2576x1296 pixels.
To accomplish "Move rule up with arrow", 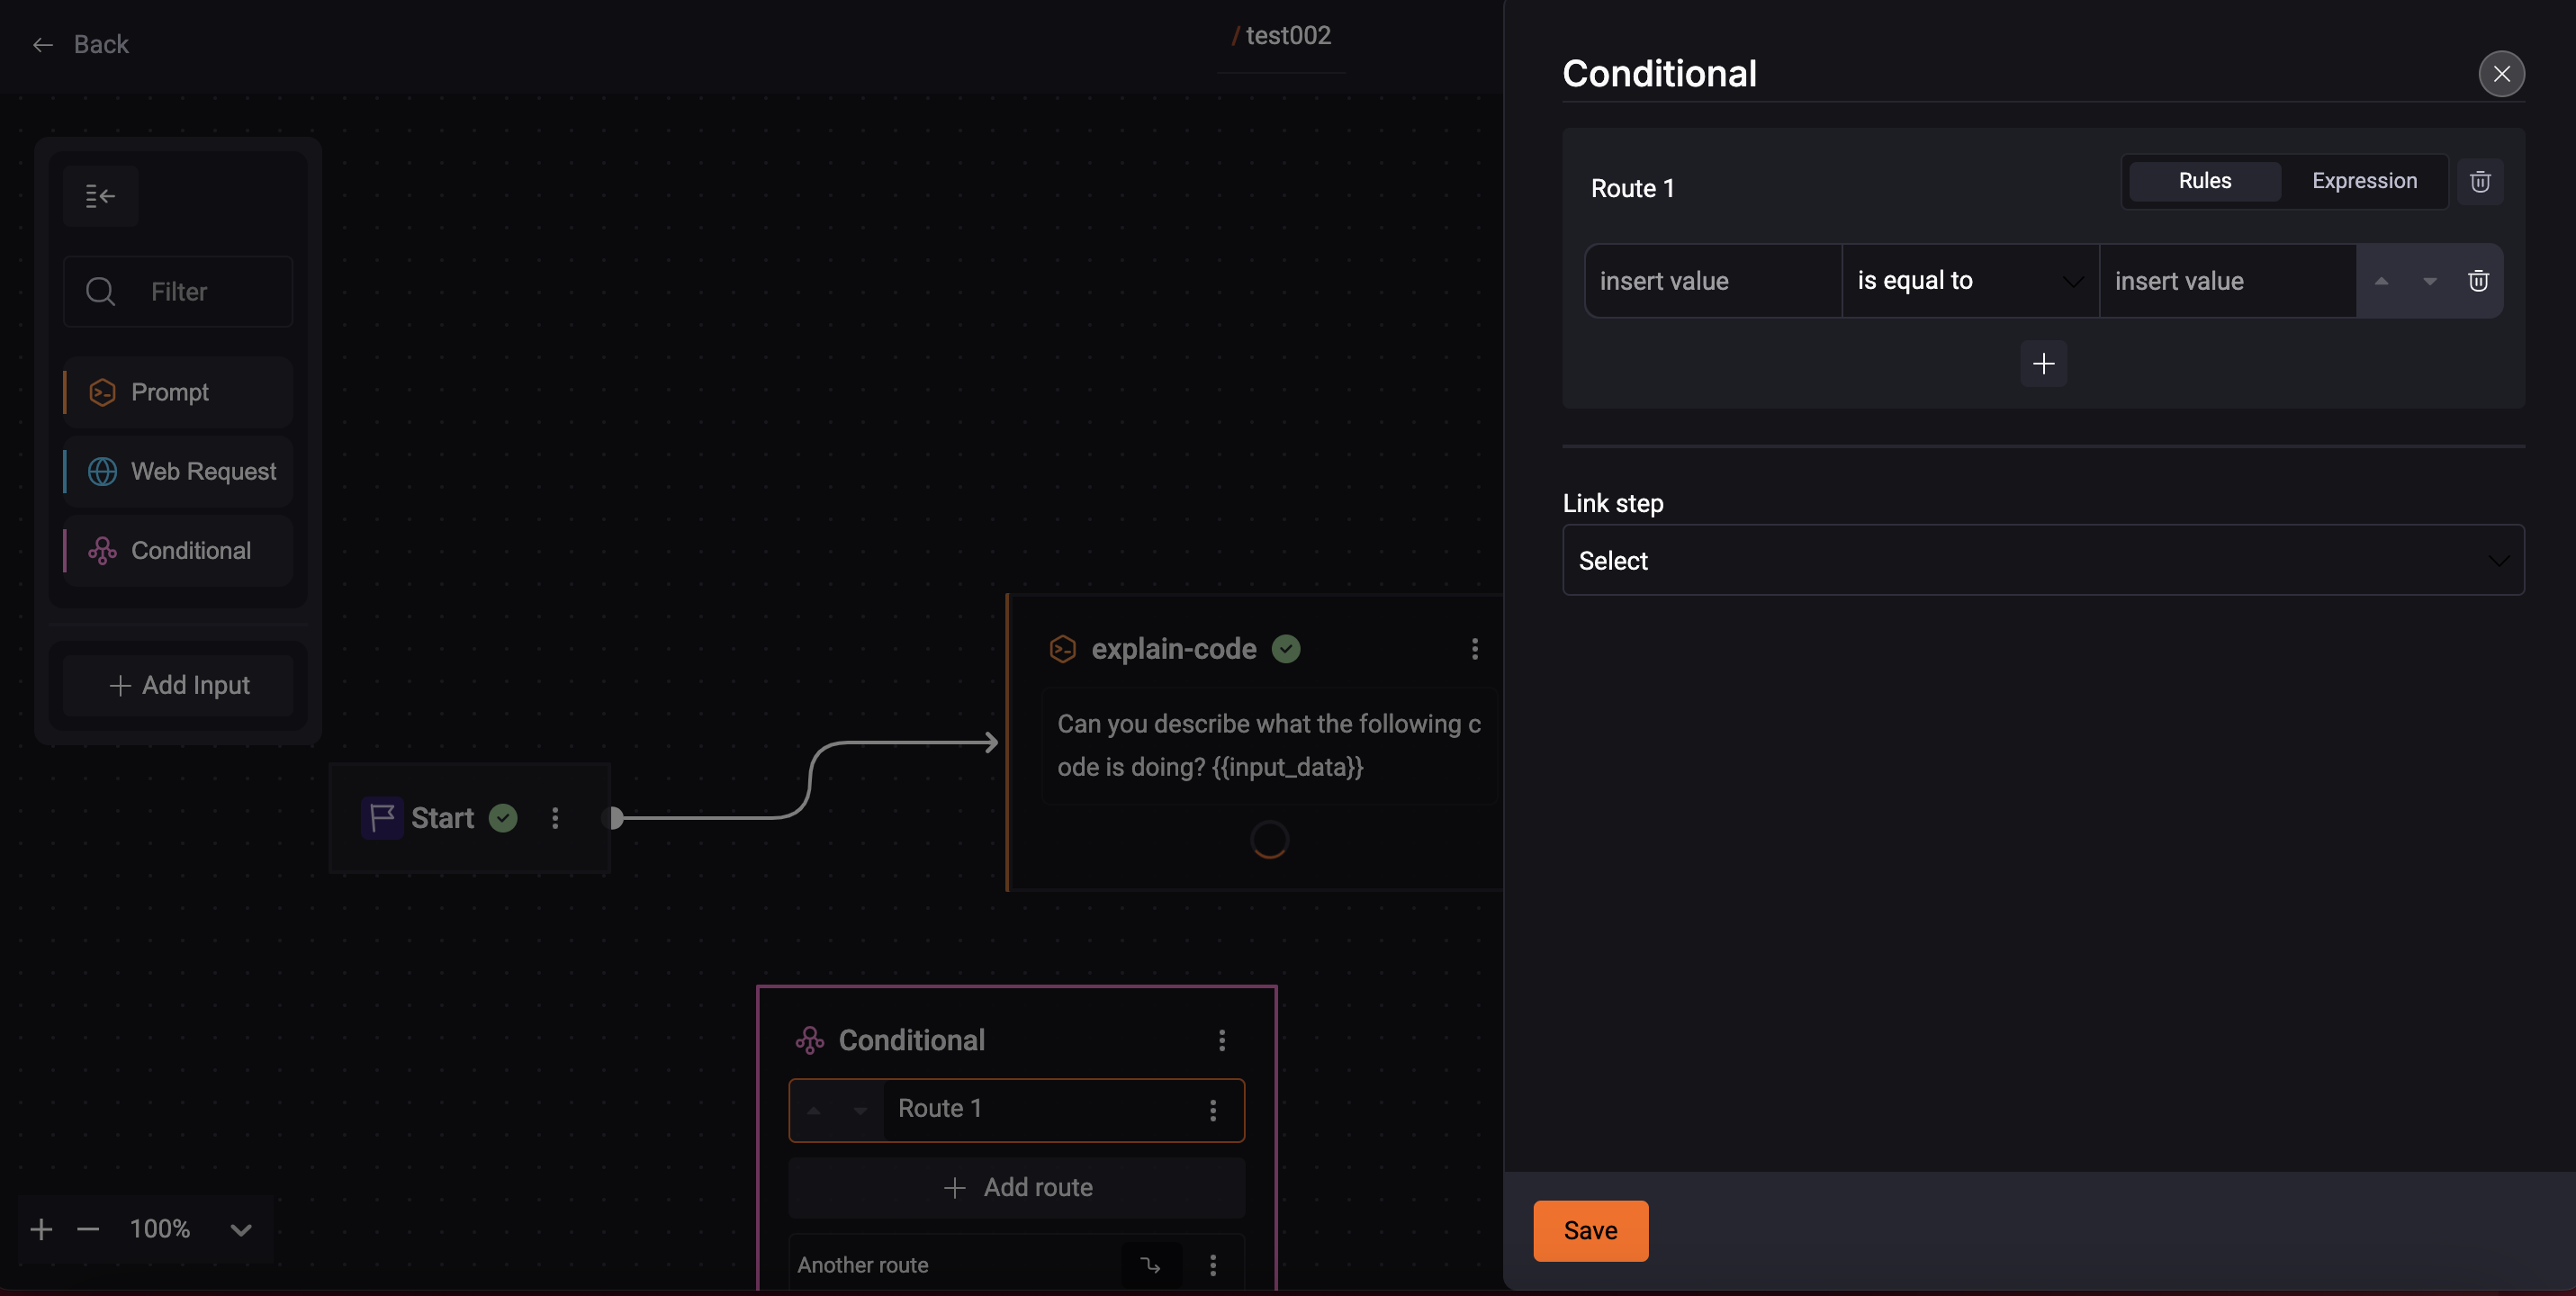I will click(2382, 281).
